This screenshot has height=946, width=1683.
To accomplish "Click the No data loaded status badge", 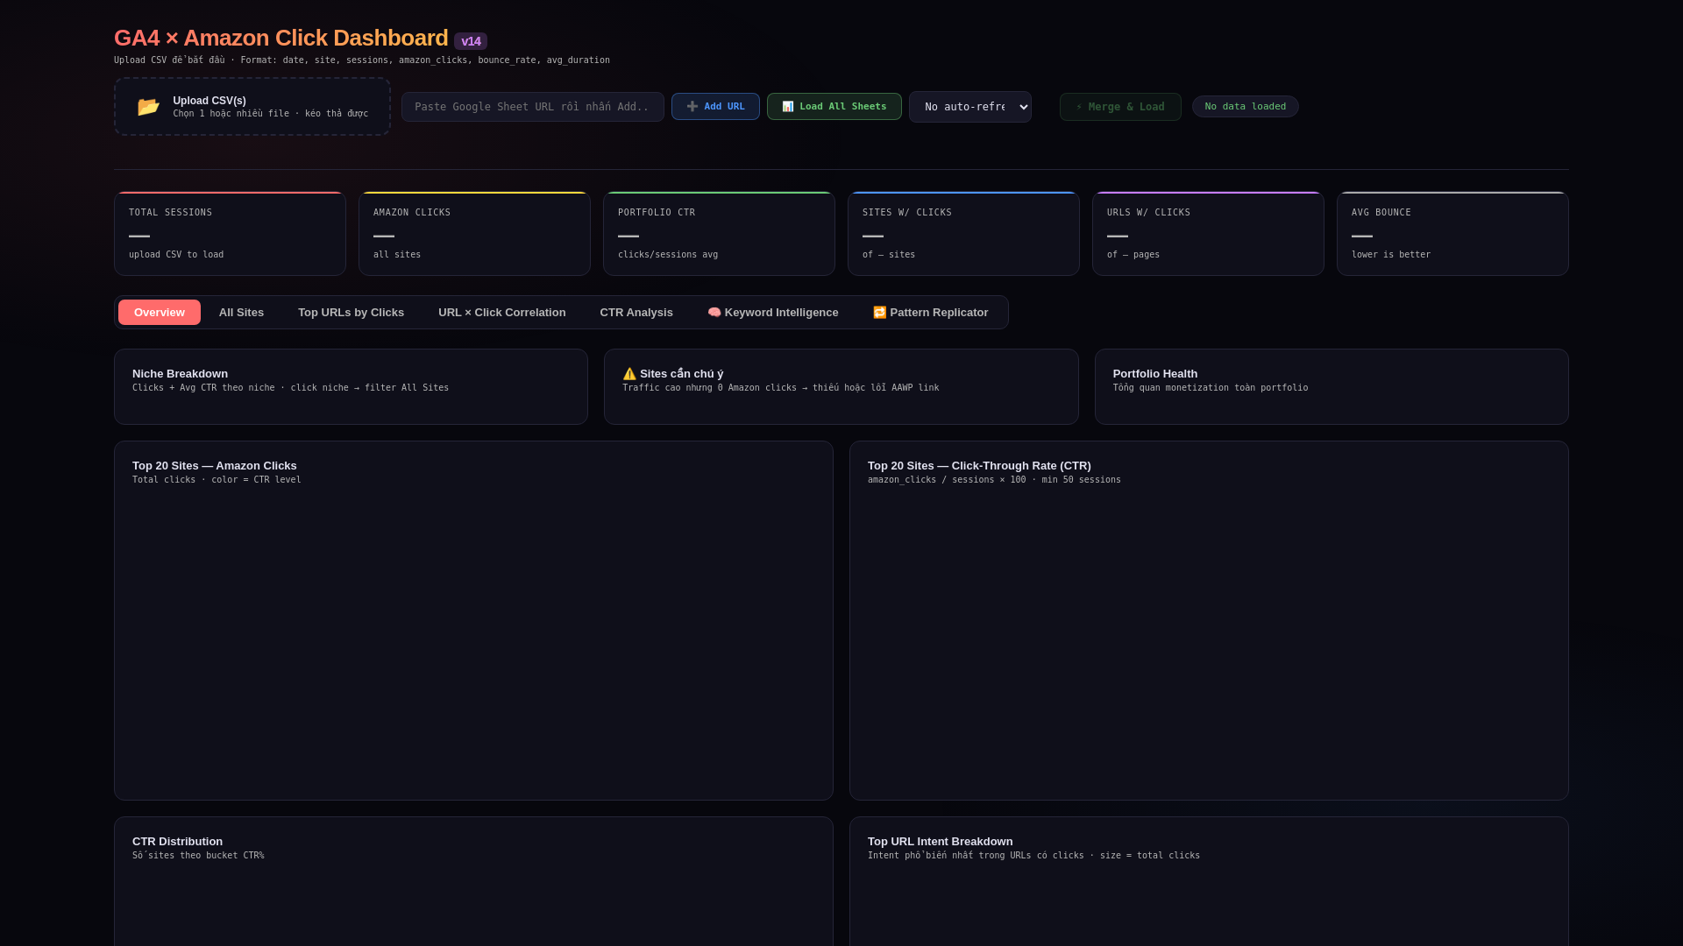I will (x=1246, y=107).
